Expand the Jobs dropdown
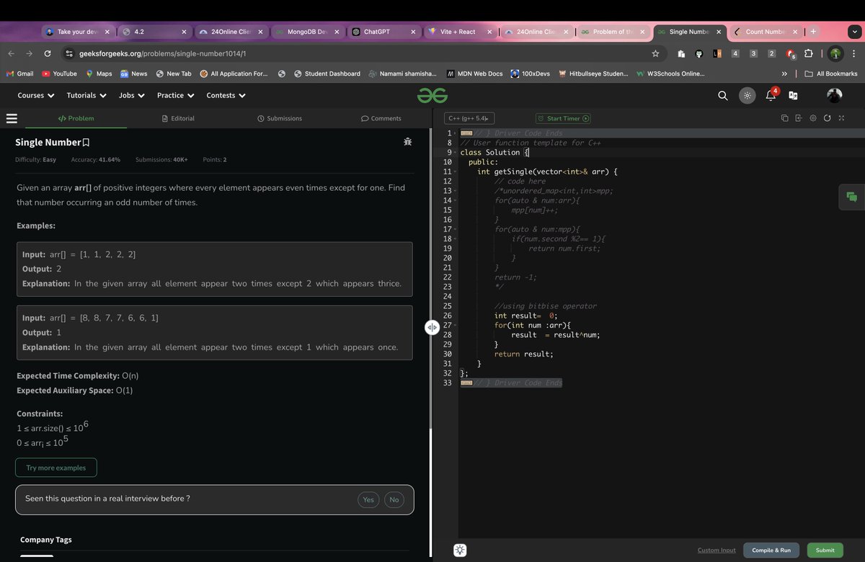Image resolution: width=865 pixels, height=562 pixels. click(x=132, y=95)
